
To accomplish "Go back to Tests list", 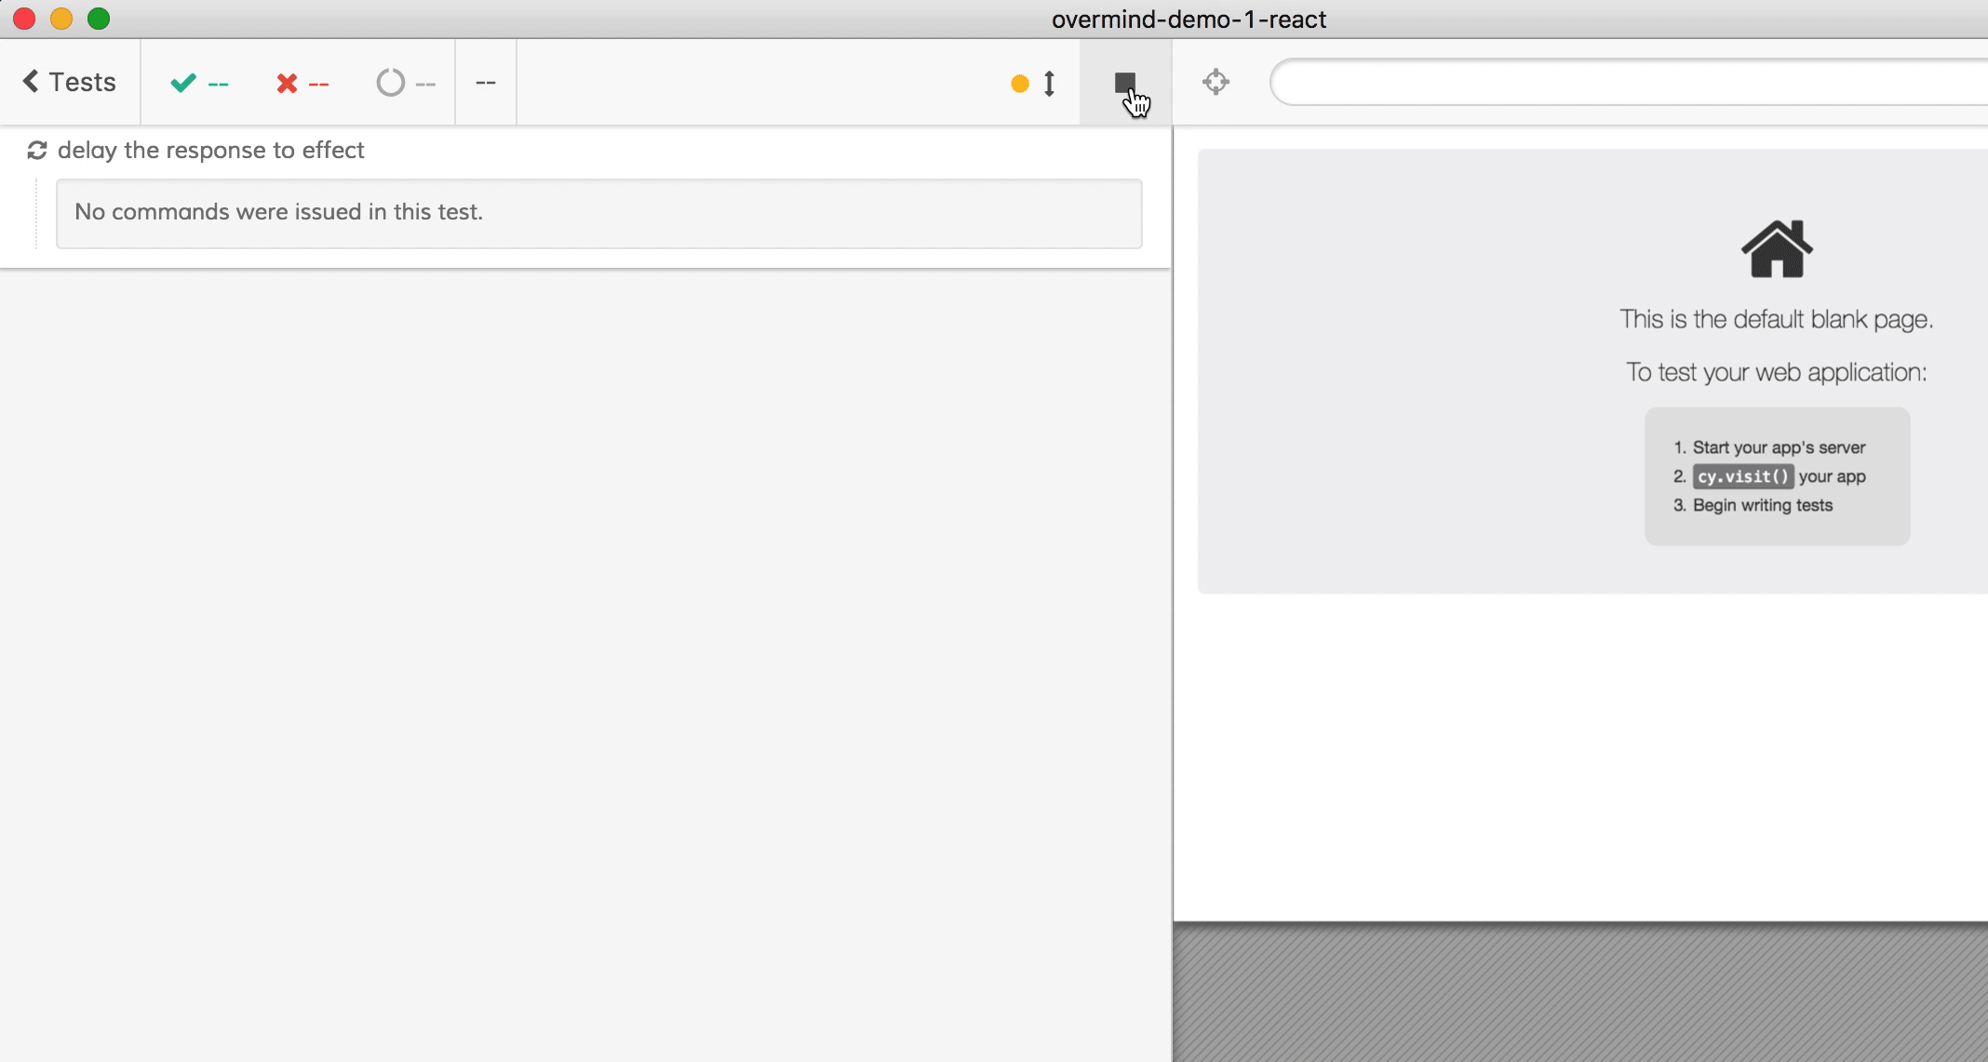I will tap(71, 82).
